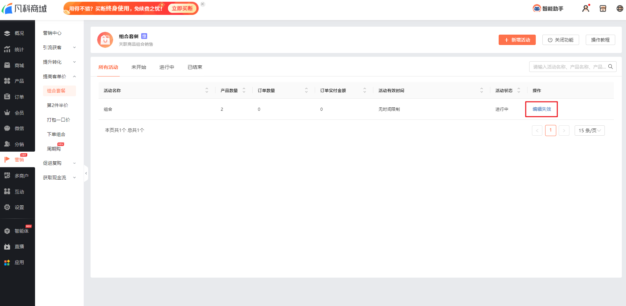This screenshot has width=626, height=306.
Task: Click the 旗 badge beside 组合套餐 title
Action: [x=144, y=36]
